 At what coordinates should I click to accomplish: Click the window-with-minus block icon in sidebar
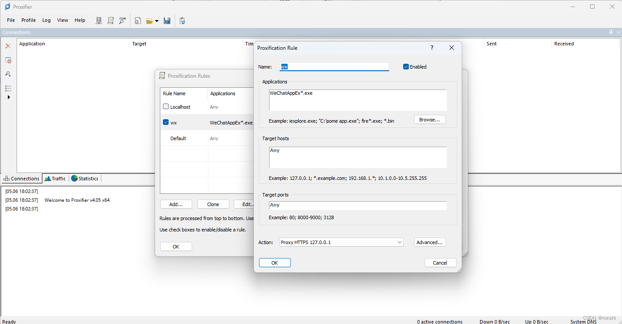(x=8, y=60)
